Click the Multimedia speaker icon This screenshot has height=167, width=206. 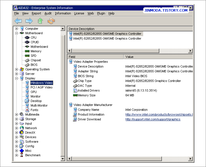[x=22, y=114]
